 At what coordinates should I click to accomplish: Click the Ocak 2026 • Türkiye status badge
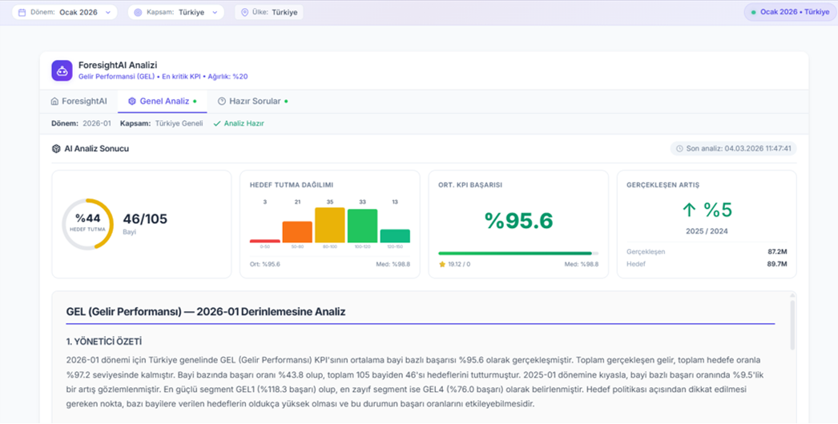(x=788, y=13)
